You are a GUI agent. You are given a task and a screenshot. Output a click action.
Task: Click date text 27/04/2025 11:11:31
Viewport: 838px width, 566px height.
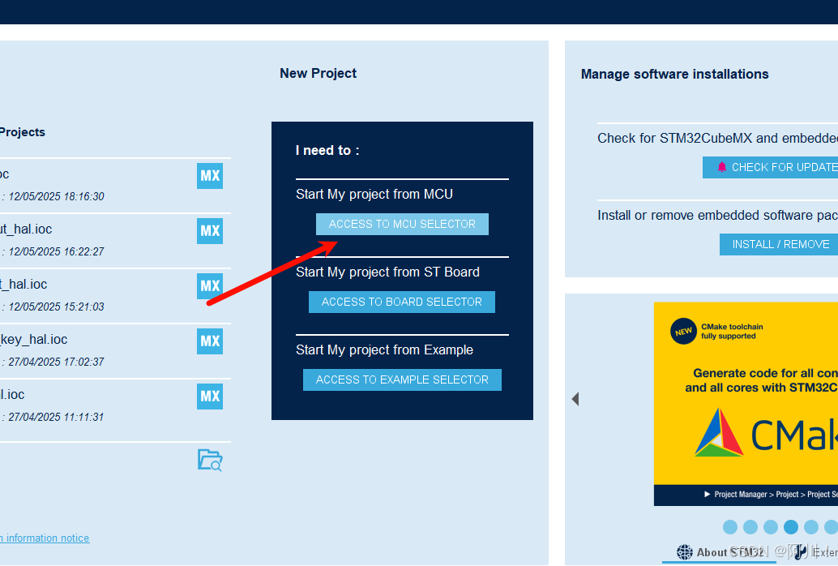click(x=56, y=417)
